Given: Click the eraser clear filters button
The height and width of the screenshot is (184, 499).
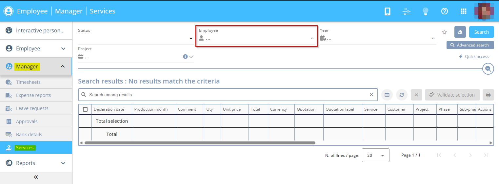Looking at the screenshot, I should pyautogui.click(x=460, y=32).
